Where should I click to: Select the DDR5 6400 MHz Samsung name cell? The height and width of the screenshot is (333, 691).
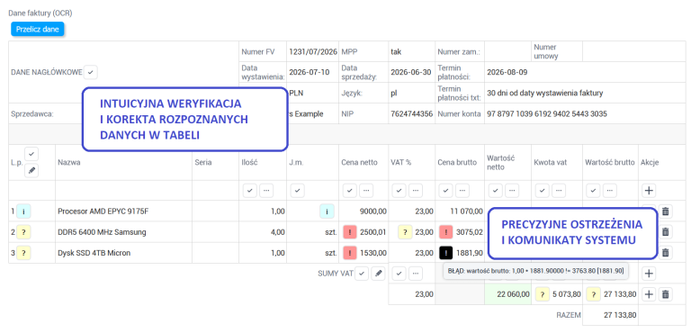124,232
